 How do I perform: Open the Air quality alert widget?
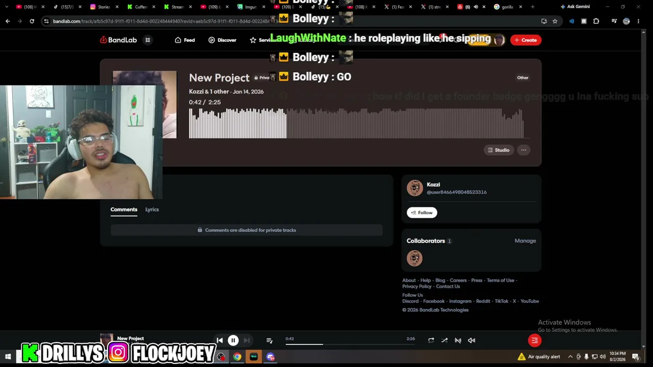coord(539,357)
